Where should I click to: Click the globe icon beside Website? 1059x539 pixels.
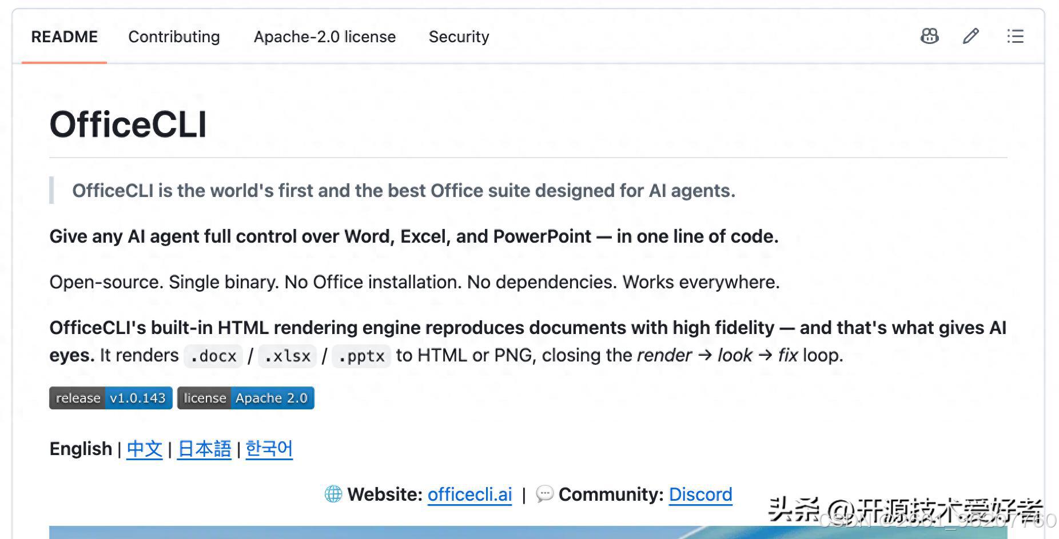333,494
